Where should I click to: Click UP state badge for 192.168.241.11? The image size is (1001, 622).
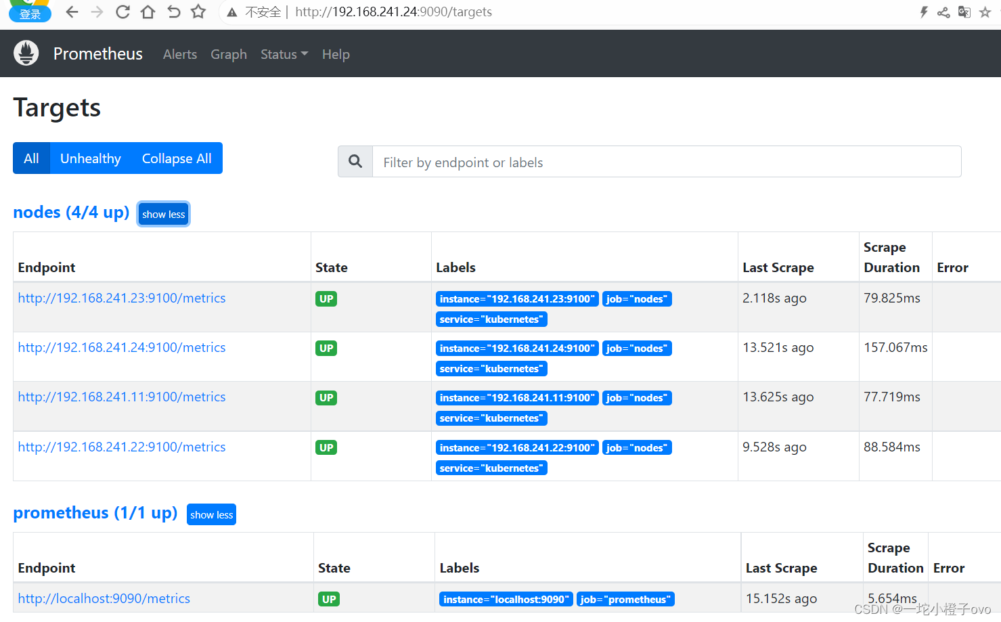326,397
